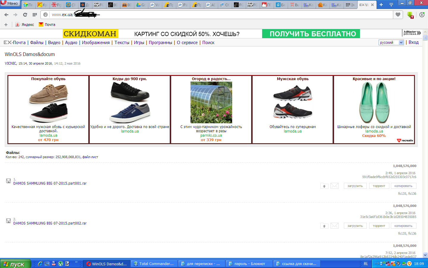Open VICNIC user profile link
This screenshot has width=428, height=268.
10,63
